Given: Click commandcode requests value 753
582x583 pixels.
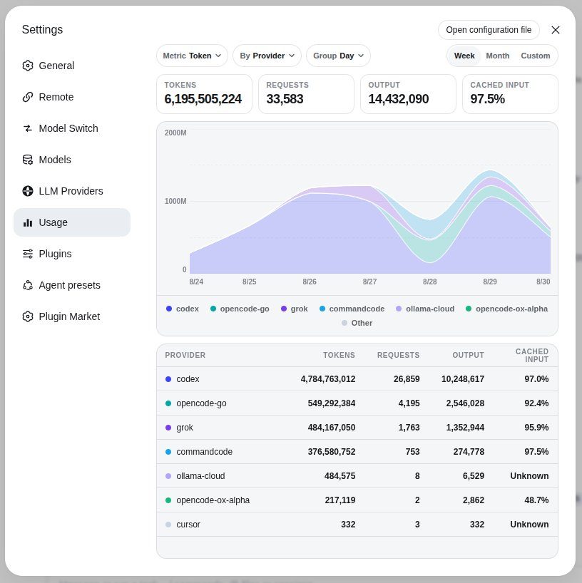Looking at the screenshot, I should [412, 452].
